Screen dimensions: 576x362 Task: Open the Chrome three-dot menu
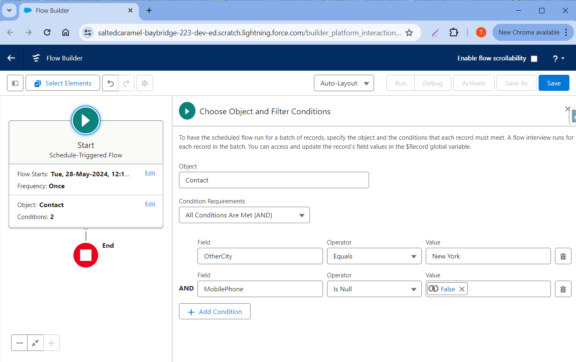[566, 32]
